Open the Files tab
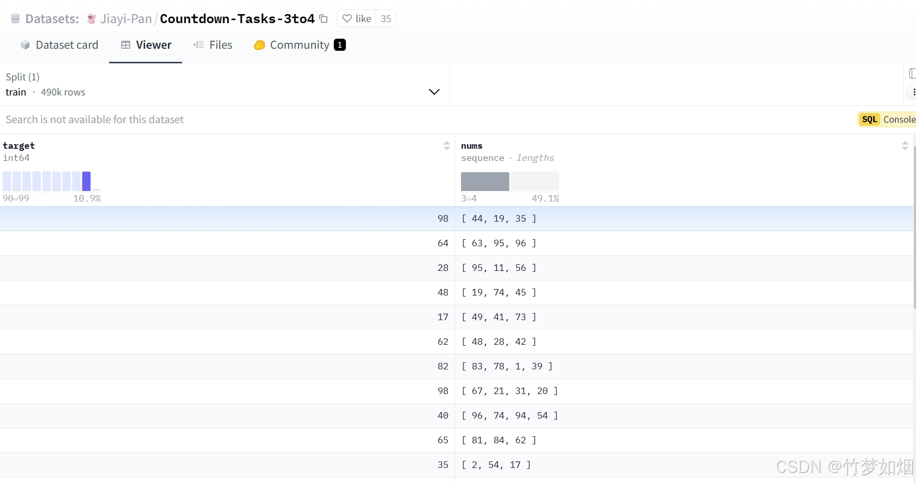The height and width of the screenshot is (483, 916). tap(213, 45)
